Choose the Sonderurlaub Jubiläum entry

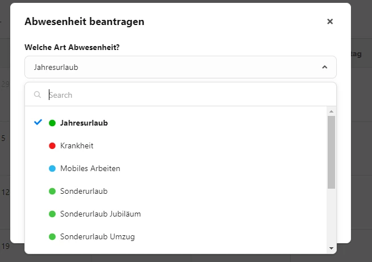coord(176,214)
